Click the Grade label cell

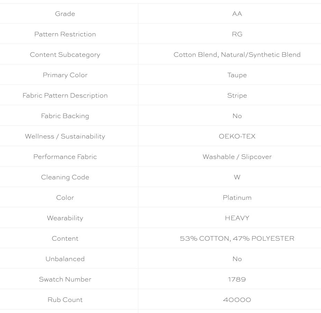pos(65,14)
